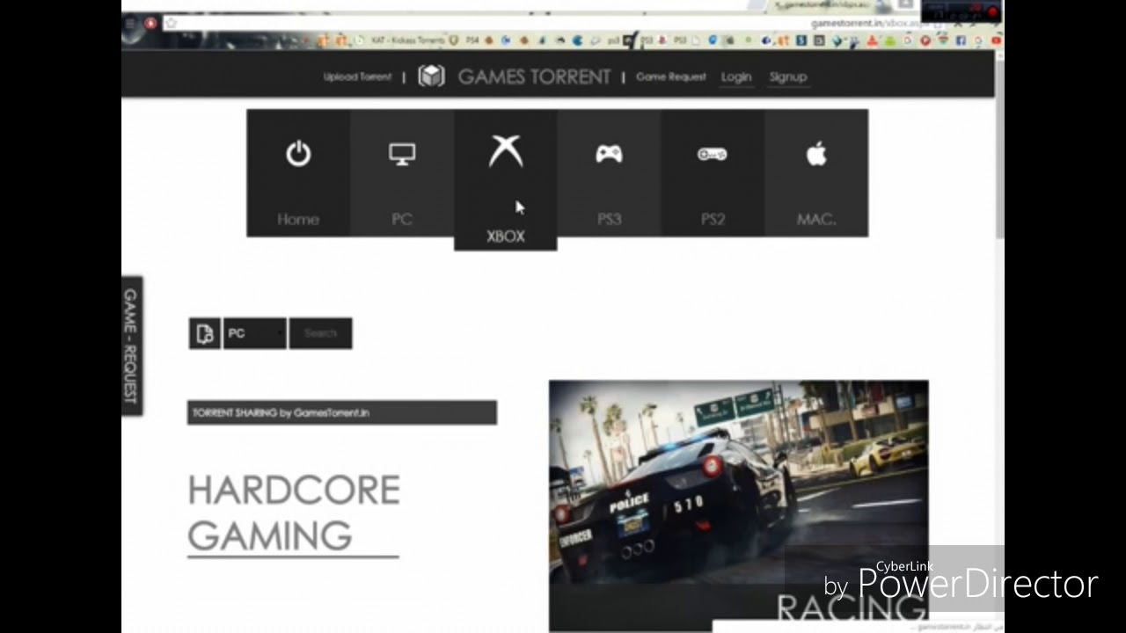Viewport: 1126px width, 633px height.
Task: Click the Signup link
Action: click(788, 76)
